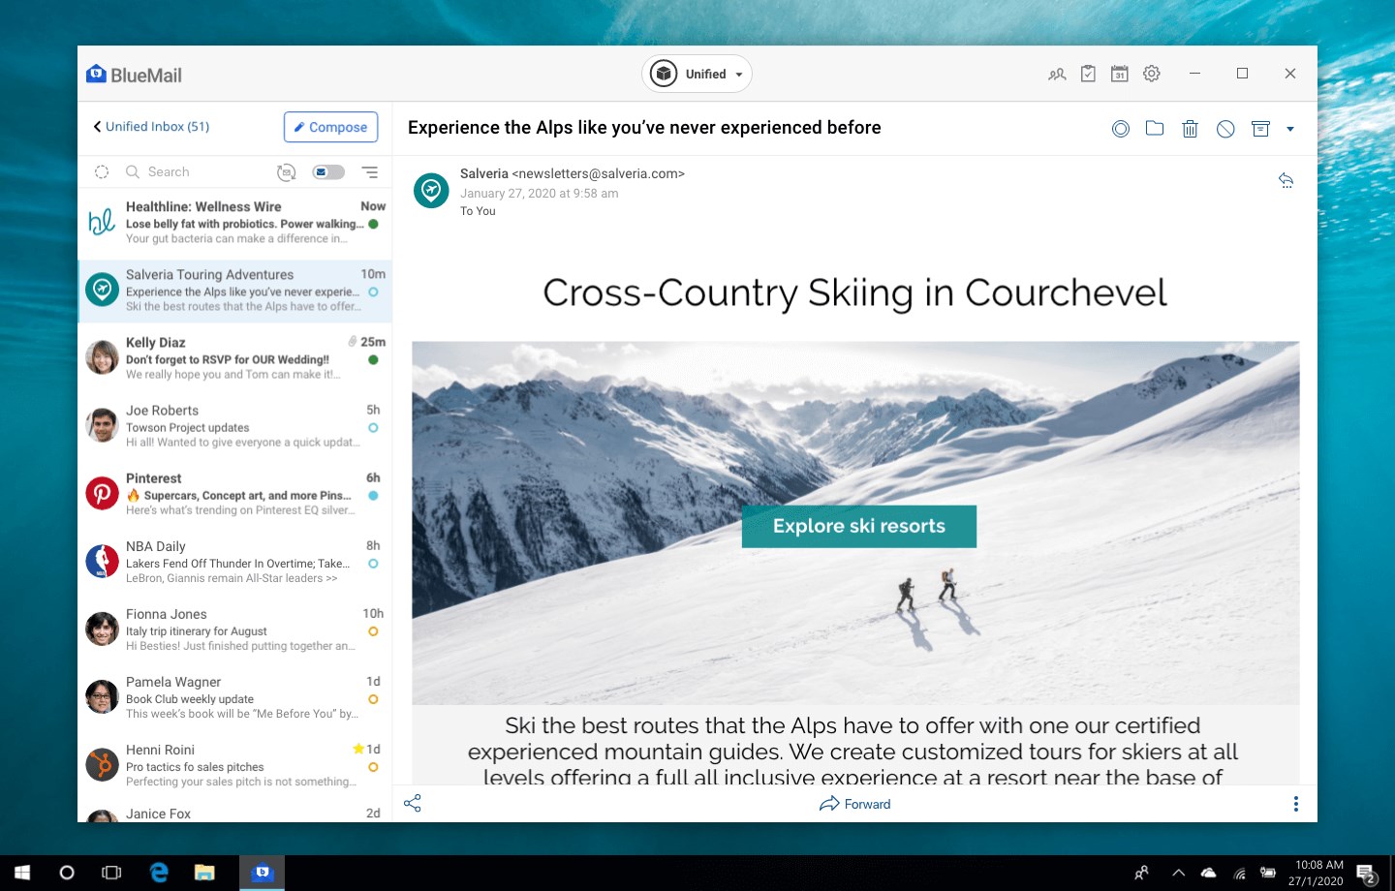
Task: Expand more actions arrow next to archive
Action: coord(1290,129)
